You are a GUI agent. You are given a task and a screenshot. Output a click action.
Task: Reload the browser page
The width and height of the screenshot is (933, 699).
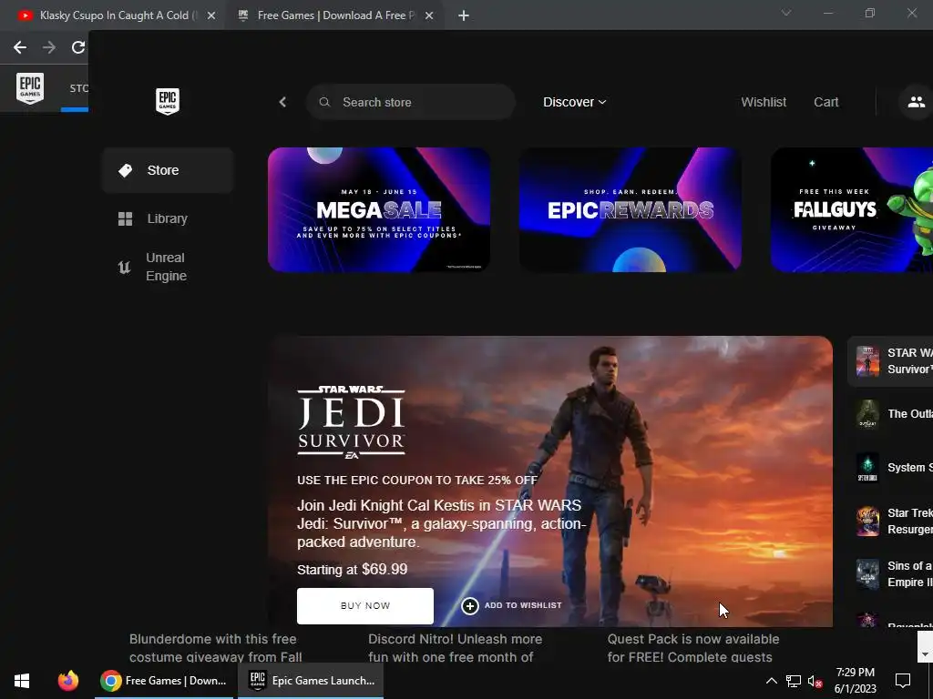click(x=78, y=47)
